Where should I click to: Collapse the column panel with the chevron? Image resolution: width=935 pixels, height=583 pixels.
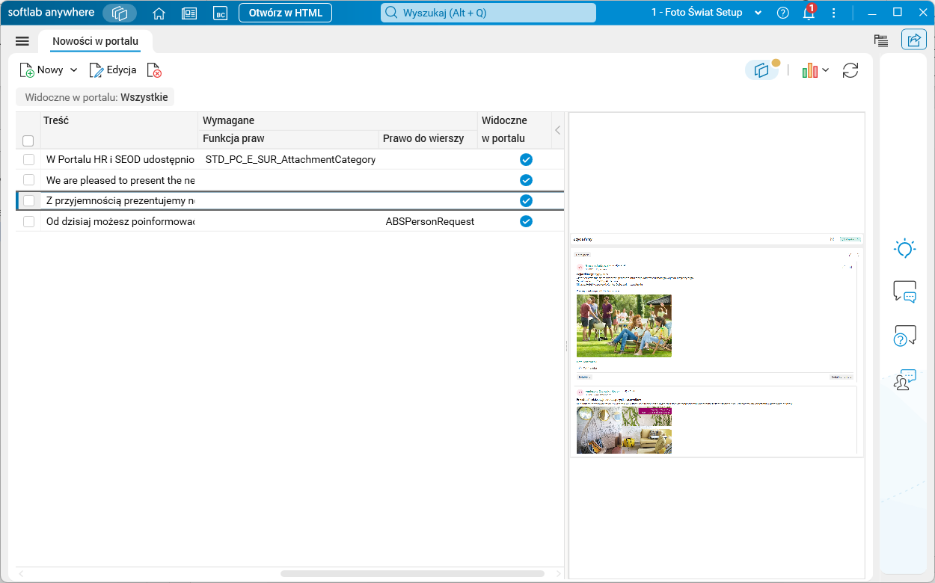tap(557, 130)
